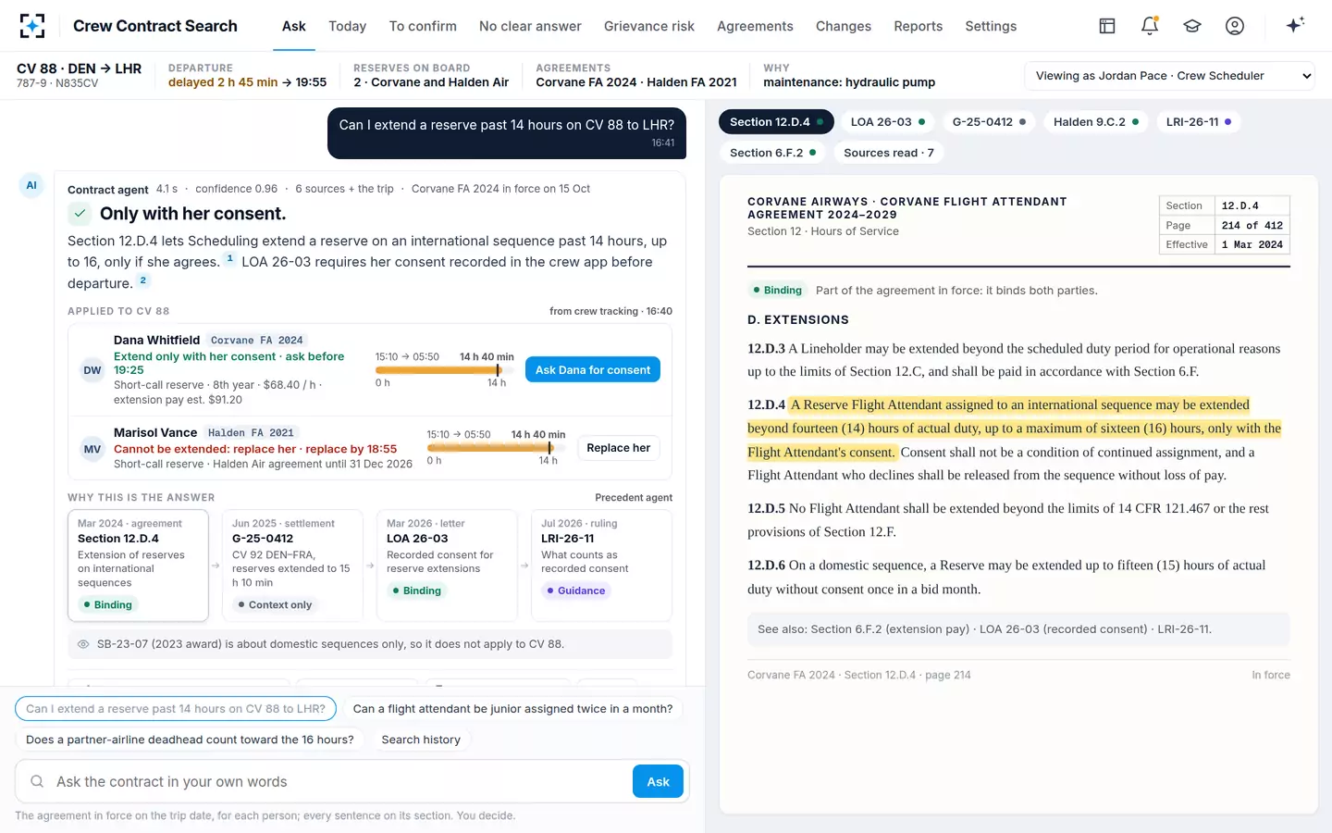
Task: Select the LOA 26-03 source chip
Action: point(888,122)
